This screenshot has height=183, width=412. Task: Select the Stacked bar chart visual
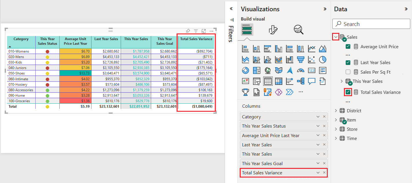pyautogui.click(x=246, y=48)
